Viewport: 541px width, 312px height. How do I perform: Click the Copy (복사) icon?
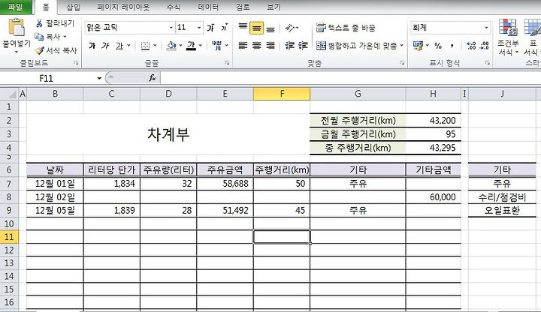[39, 37]
